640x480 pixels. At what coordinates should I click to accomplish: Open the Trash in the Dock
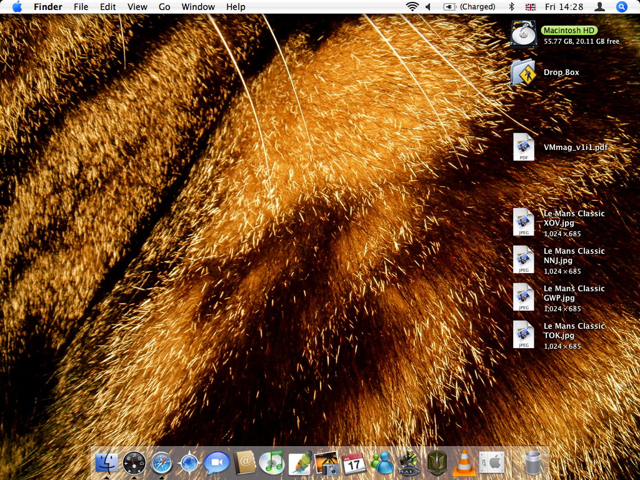pos(532,463)
